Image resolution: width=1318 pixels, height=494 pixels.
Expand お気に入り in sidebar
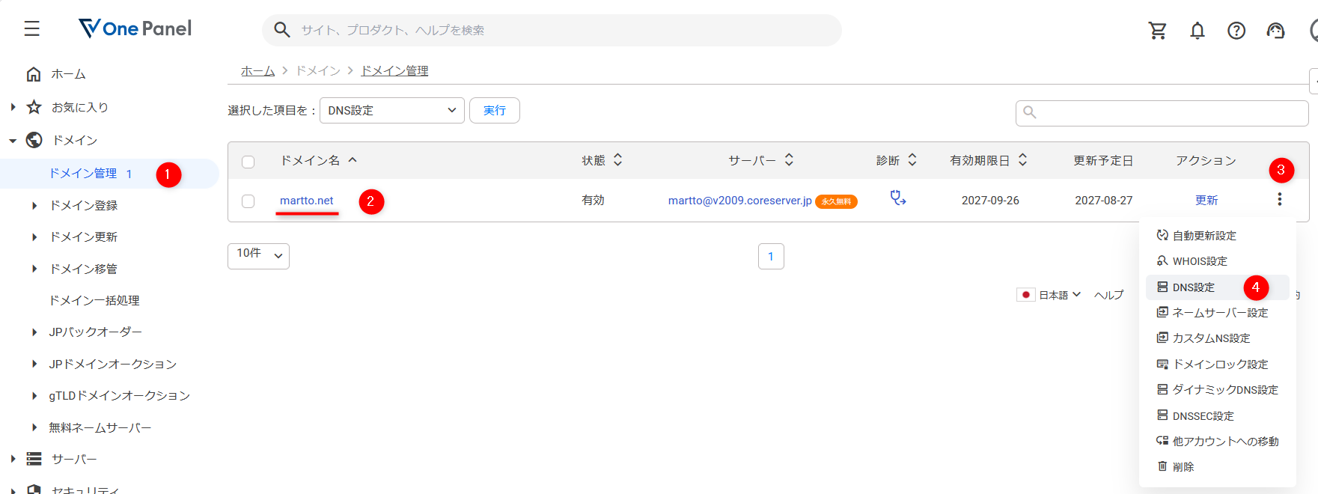click(13, 107)
